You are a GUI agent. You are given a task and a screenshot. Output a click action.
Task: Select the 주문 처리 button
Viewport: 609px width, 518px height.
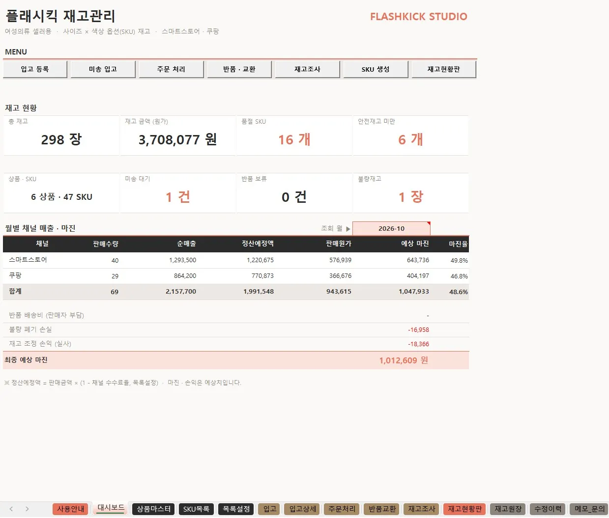(171, 69)
